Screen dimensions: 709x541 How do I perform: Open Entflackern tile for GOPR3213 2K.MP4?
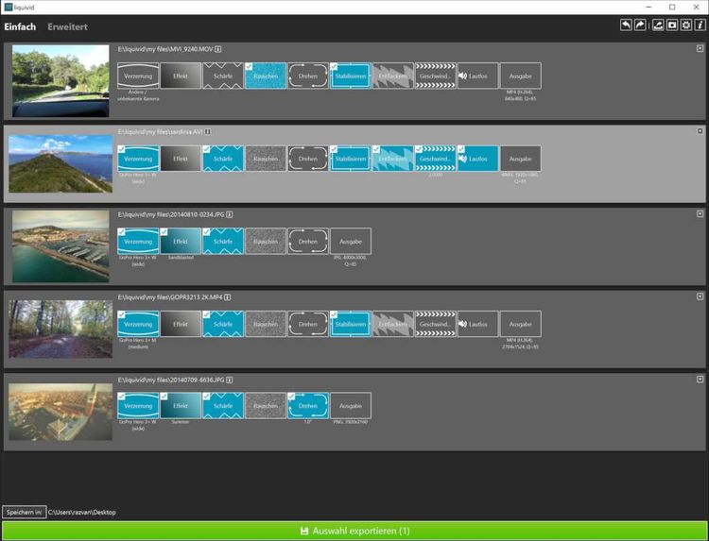tap(393, 324)
